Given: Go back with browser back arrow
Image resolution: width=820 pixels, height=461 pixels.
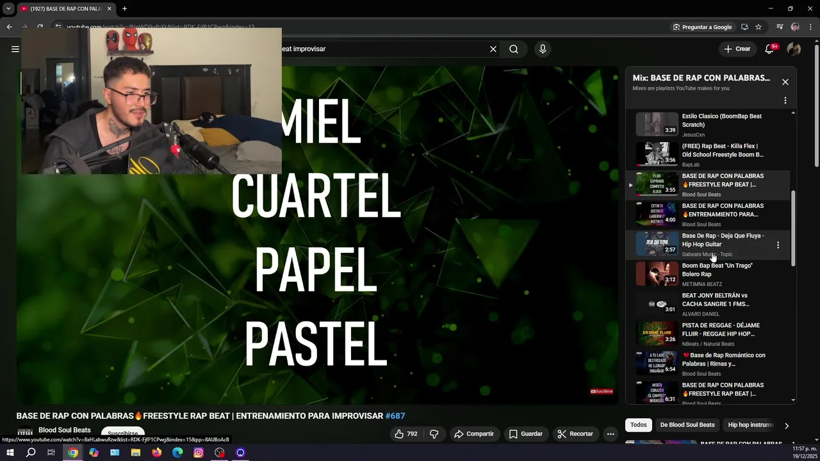Looking at the screenshot, I should (9, 27).
